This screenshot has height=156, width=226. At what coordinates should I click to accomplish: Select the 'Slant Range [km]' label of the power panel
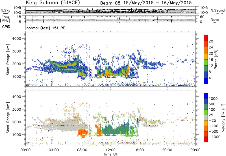8,59
